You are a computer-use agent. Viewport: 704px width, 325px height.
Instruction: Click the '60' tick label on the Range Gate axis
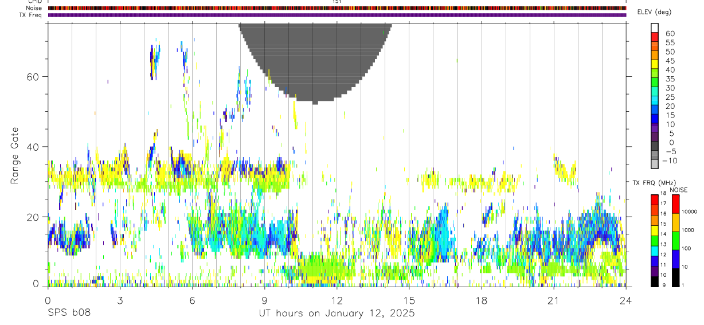pos(33,77)
